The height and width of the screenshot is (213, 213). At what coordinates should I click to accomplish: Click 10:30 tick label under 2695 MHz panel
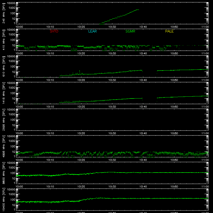[x=112, y=133]
